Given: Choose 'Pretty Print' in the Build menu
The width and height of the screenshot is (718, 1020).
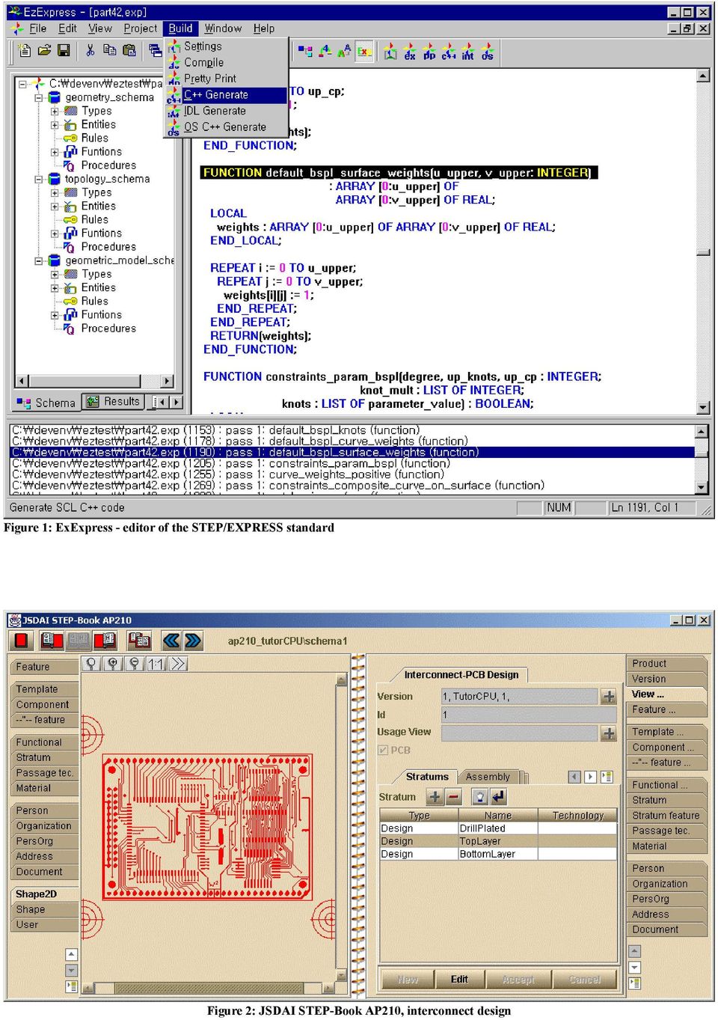Looking at the screenshot, I should coord(226,79).
